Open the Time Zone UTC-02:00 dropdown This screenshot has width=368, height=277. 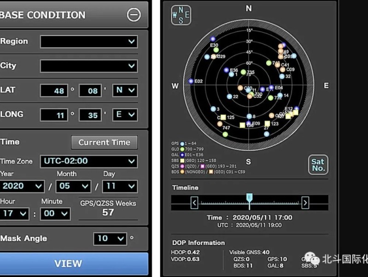tap(88, 161)
